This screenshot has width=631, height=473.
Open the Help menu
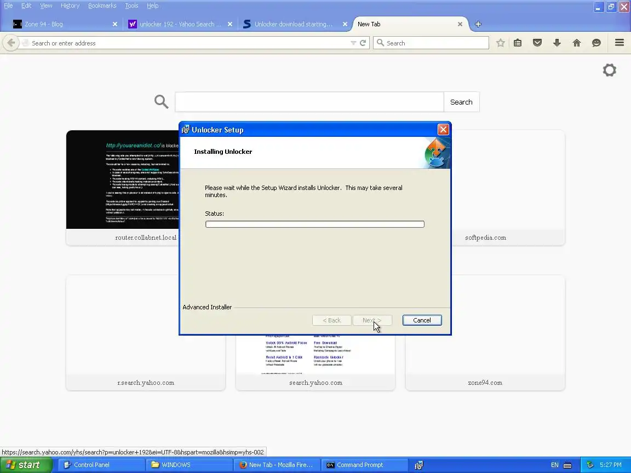152,5
